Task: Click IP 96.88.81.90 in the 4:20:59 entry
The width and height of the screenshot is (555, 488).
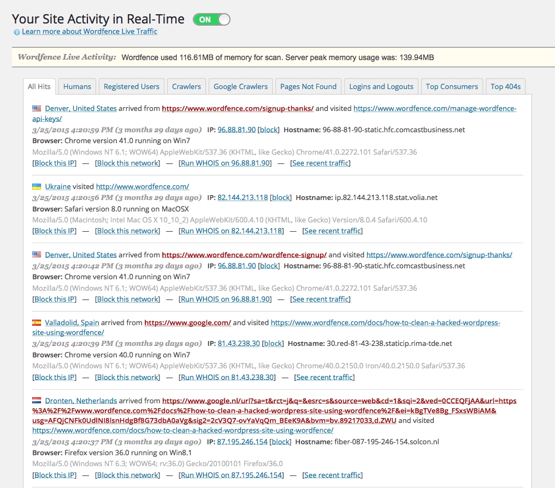Action: pos(237,130)
